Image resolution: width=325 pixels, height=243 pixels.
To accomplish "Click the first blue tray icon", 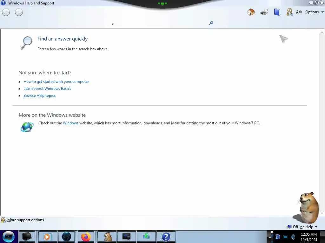I will 277,237.
